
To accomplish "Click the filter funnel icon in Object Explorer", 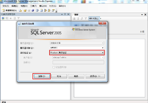I will click(x=18, y=18).
